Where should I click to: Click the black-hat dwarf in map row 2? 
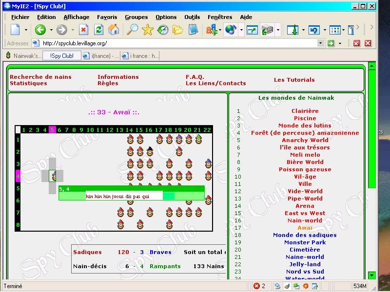150,151
